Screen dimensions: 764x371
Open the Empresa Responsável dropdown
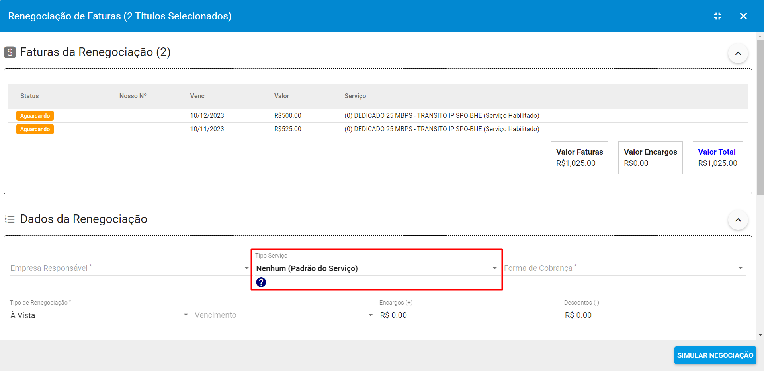129,268
